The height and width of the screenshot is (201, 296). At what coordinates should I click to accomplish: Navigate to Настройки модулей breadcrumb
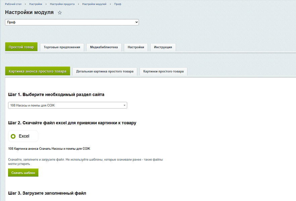[94, 4]
